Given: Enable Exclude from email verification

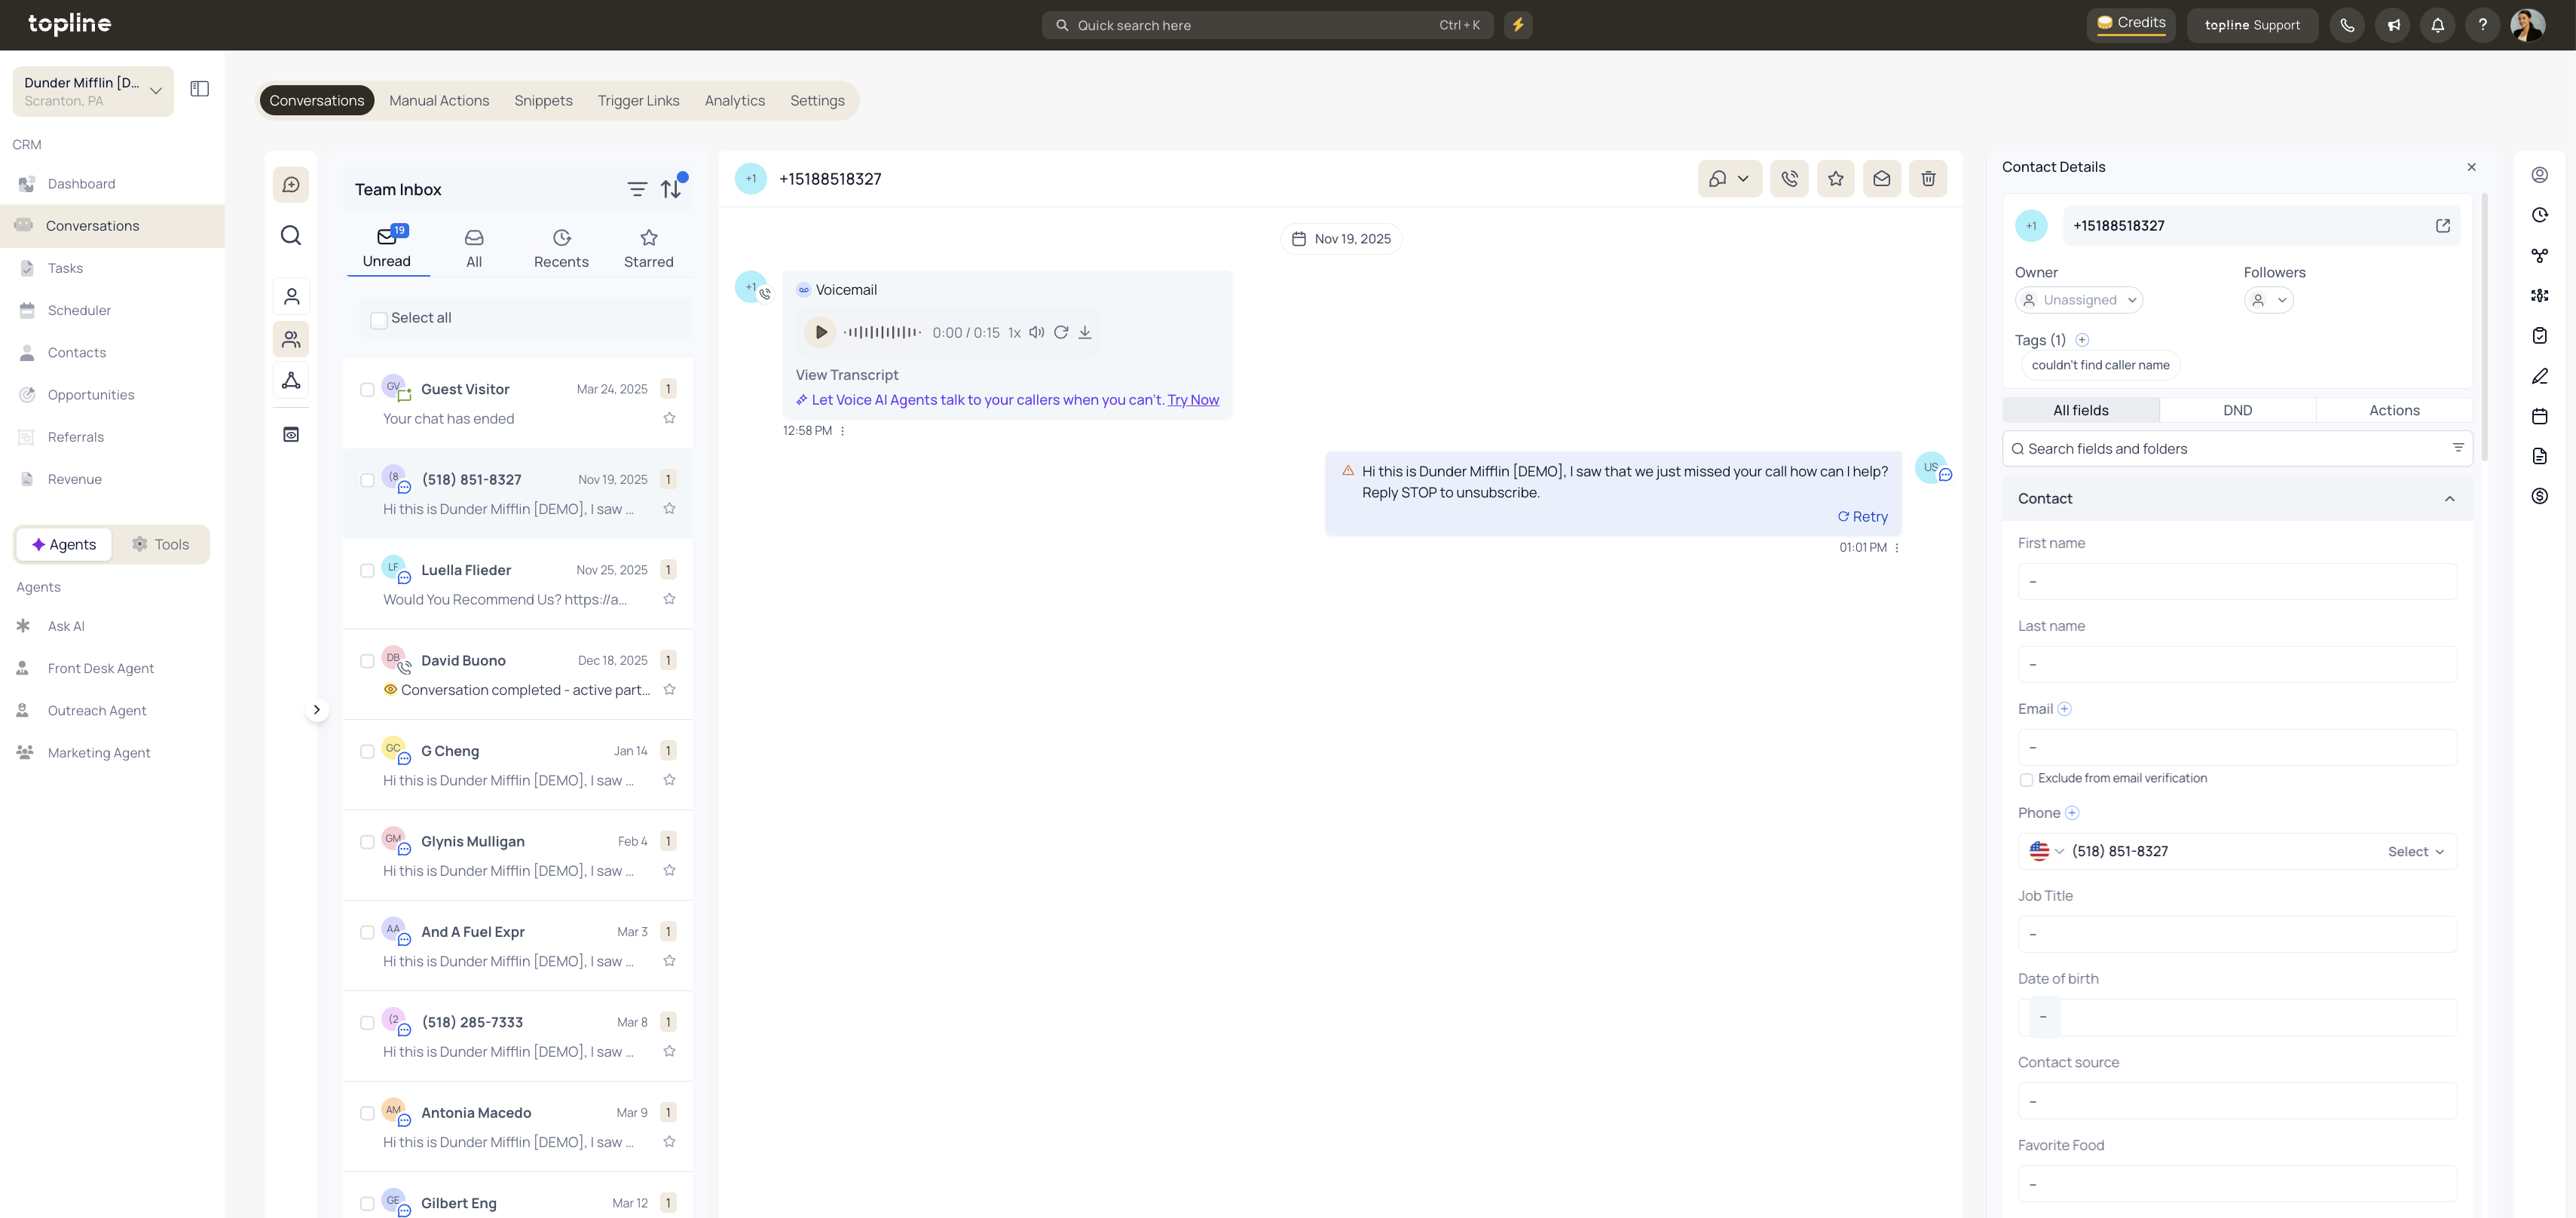Looking at the screenshot, I should tap(2026, 779).
